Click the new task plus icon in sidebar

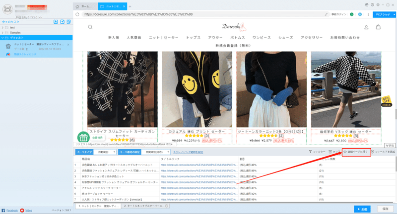pos(63,22)
